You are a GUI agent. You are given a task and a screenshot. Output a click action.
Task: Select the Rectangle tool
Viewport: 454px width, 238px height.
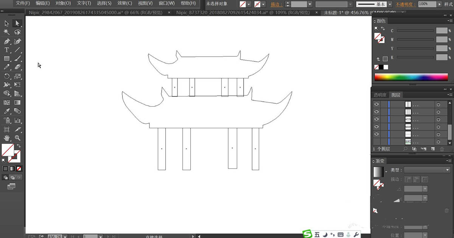point(7,59)
